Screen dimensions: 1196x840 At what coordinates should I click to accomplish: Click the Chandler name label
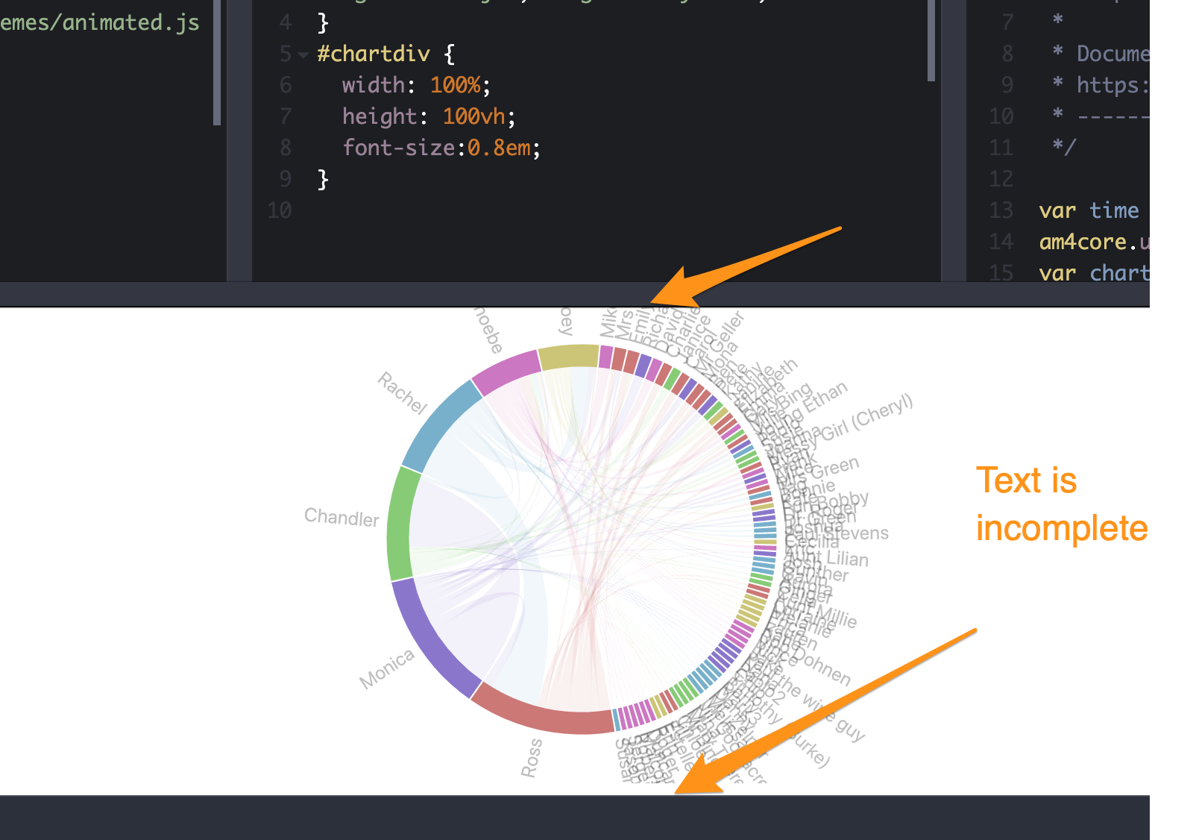342,518
